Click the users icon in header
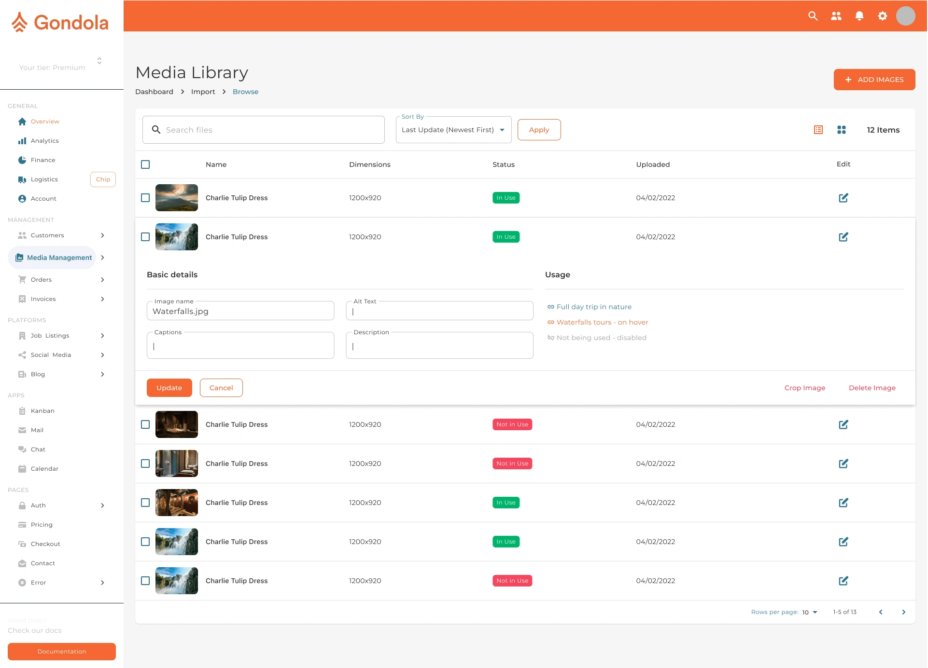This screenshot has height=668, width=928. coord(836,16)
